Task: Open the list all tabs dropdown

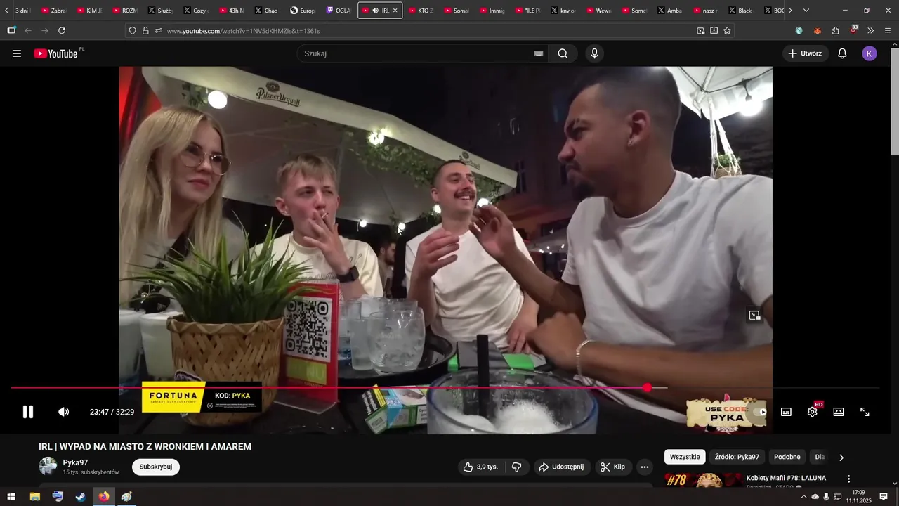Action: [x=806, y=11]
